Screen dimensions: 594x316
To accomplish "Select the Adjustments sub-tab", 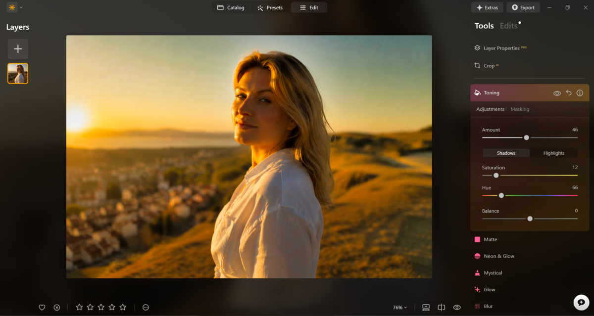I will click(x=490, y=109).
